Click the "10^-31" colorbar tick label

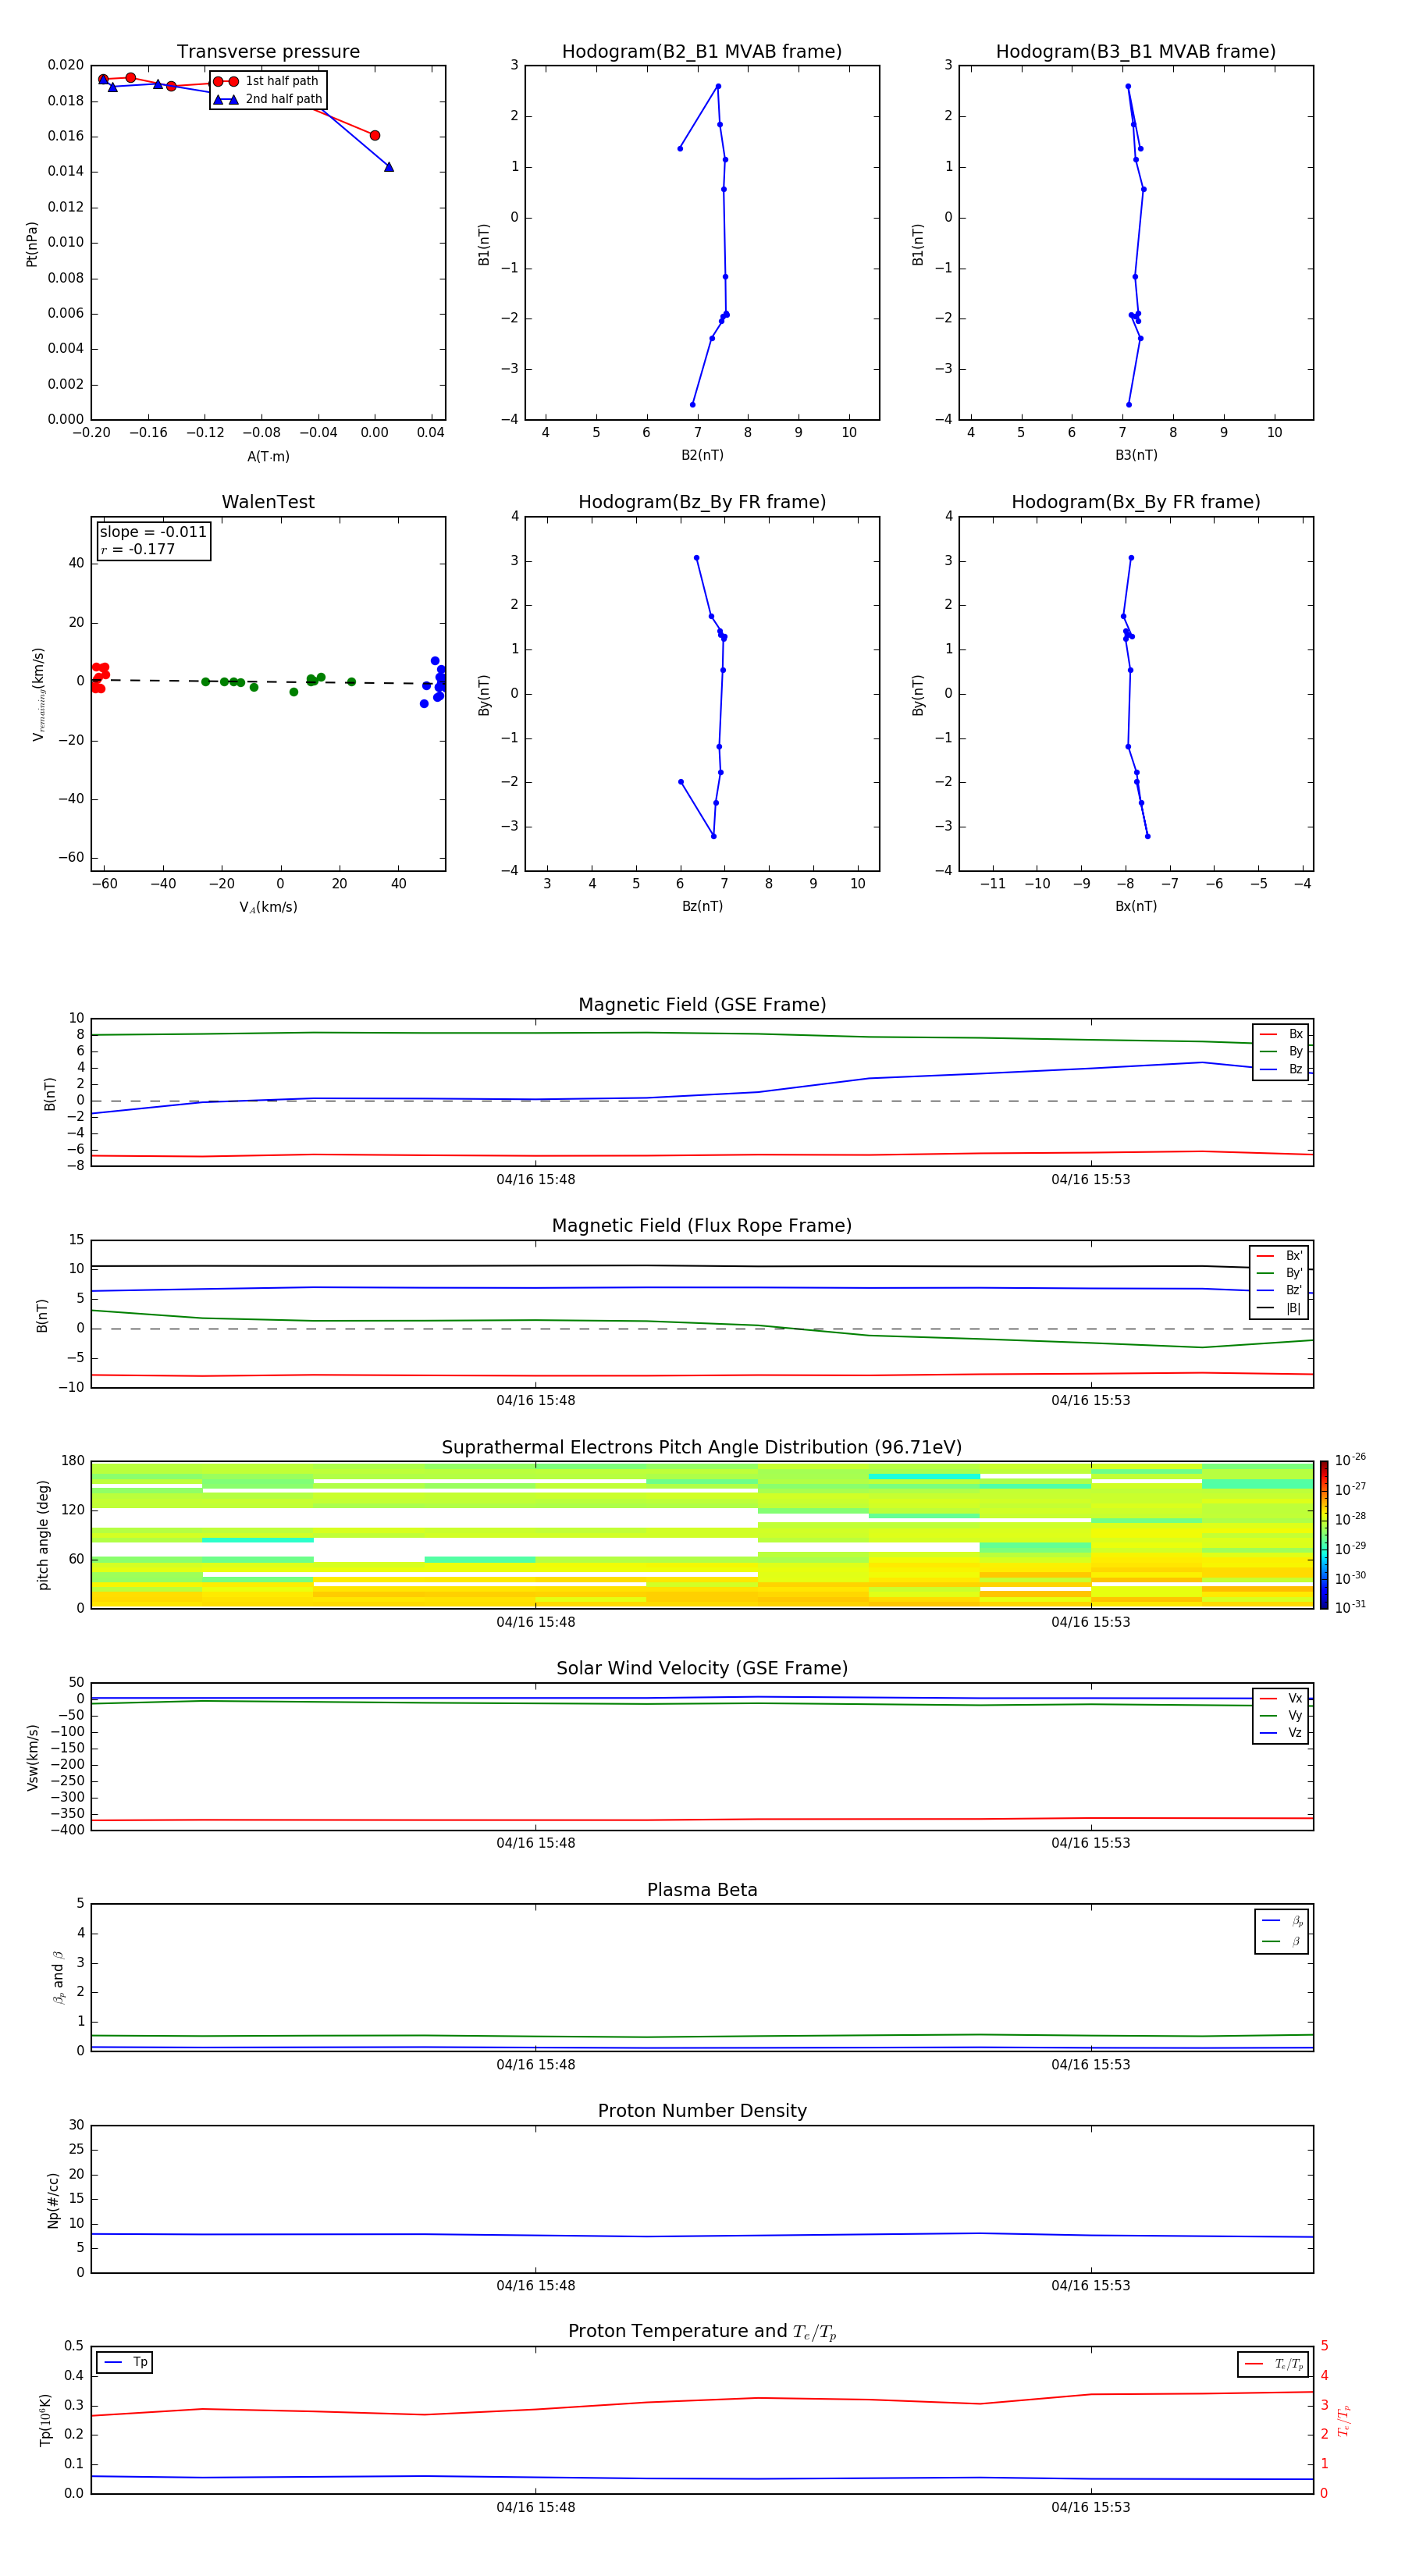pos(1350,1607)
